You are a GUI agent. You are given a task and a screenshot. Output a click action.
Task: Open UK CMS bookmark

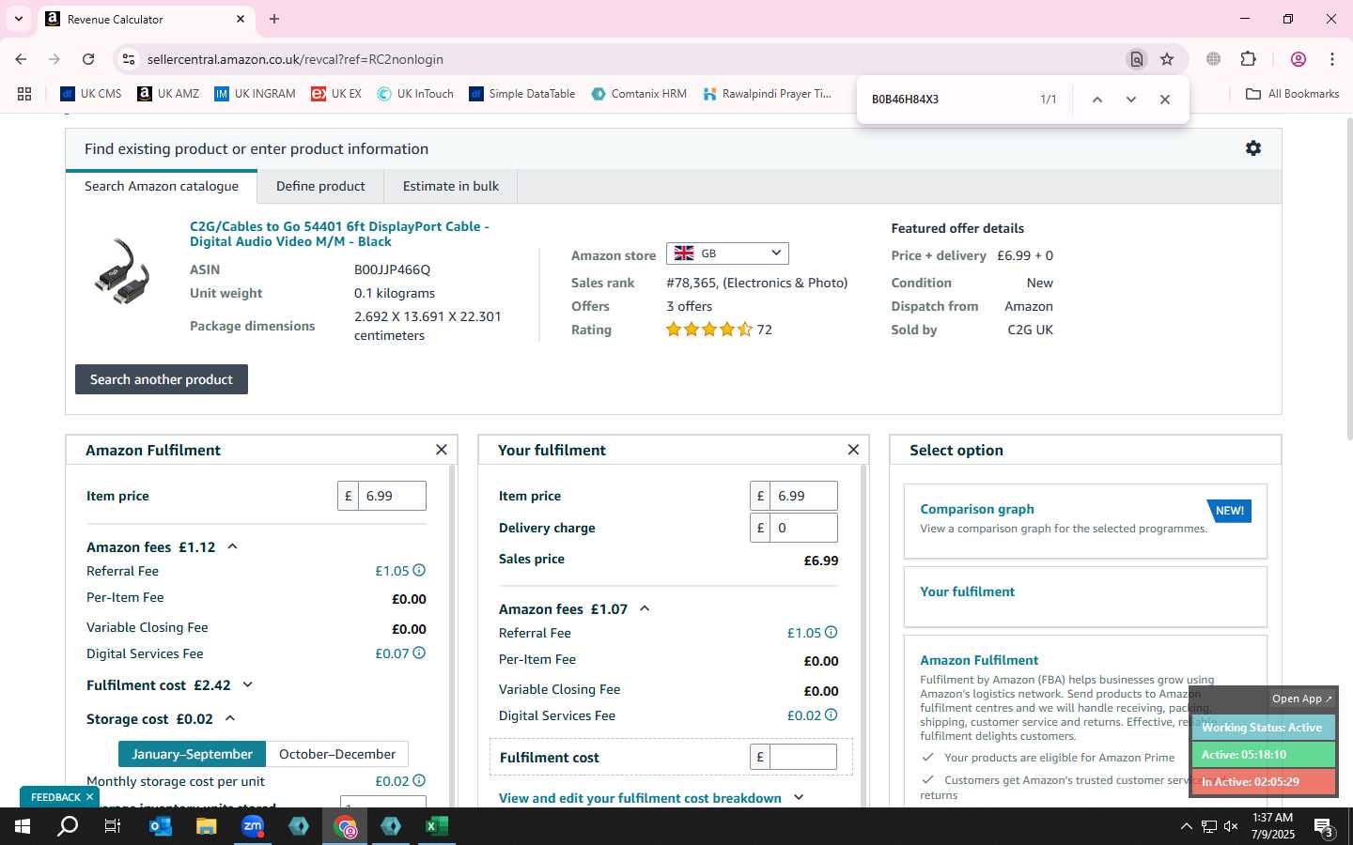click(x=91, y=94)
